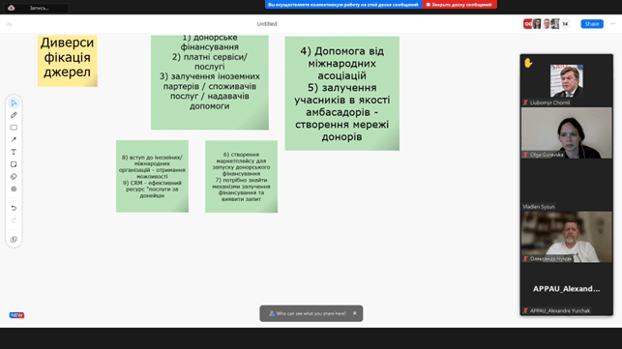This screenshot has width=622, height=349.
Task: Select the sticky note tool
Action: (14, 164)
